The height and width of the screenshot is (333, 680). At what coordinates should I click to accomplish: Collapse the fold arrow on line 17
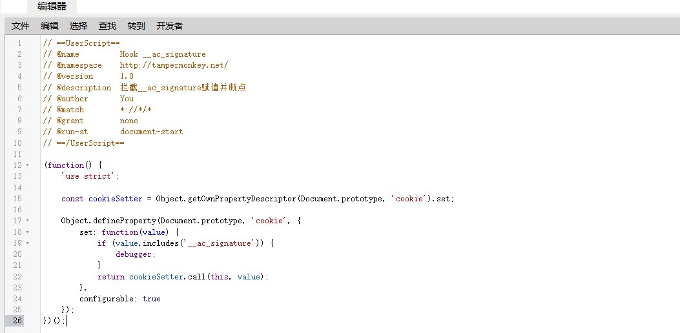point(28,221)
